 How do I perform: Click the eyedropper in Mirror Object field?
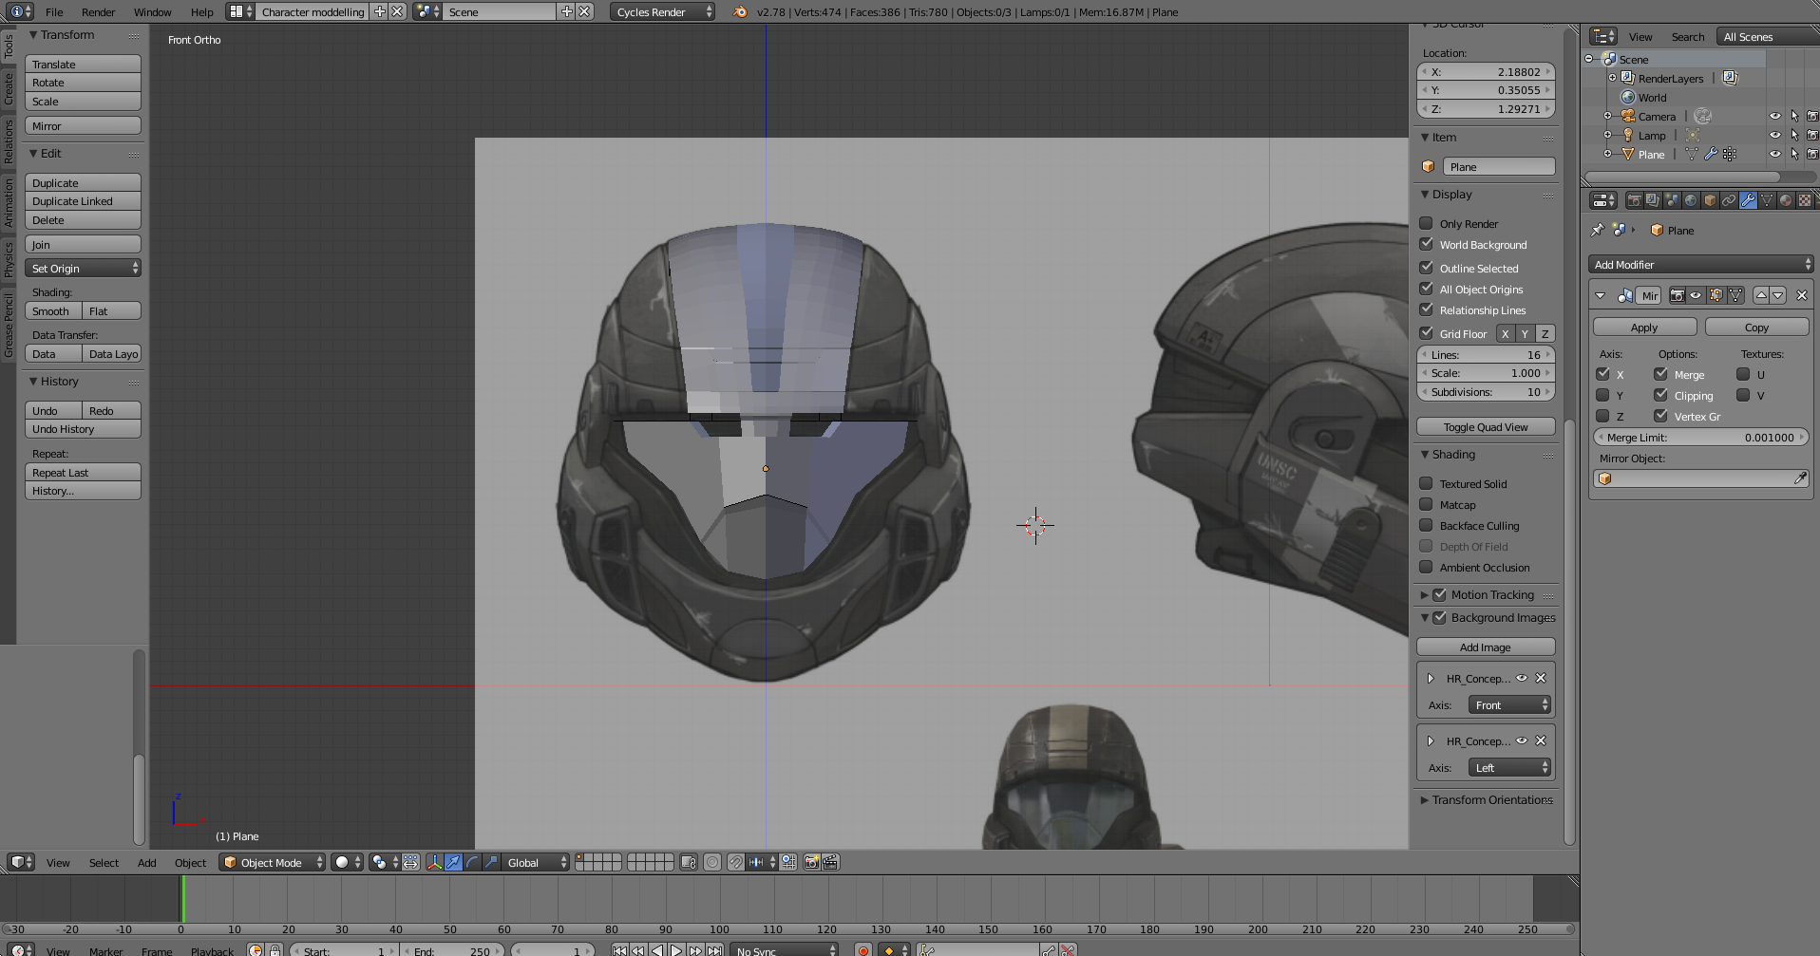click(1800, 478)
